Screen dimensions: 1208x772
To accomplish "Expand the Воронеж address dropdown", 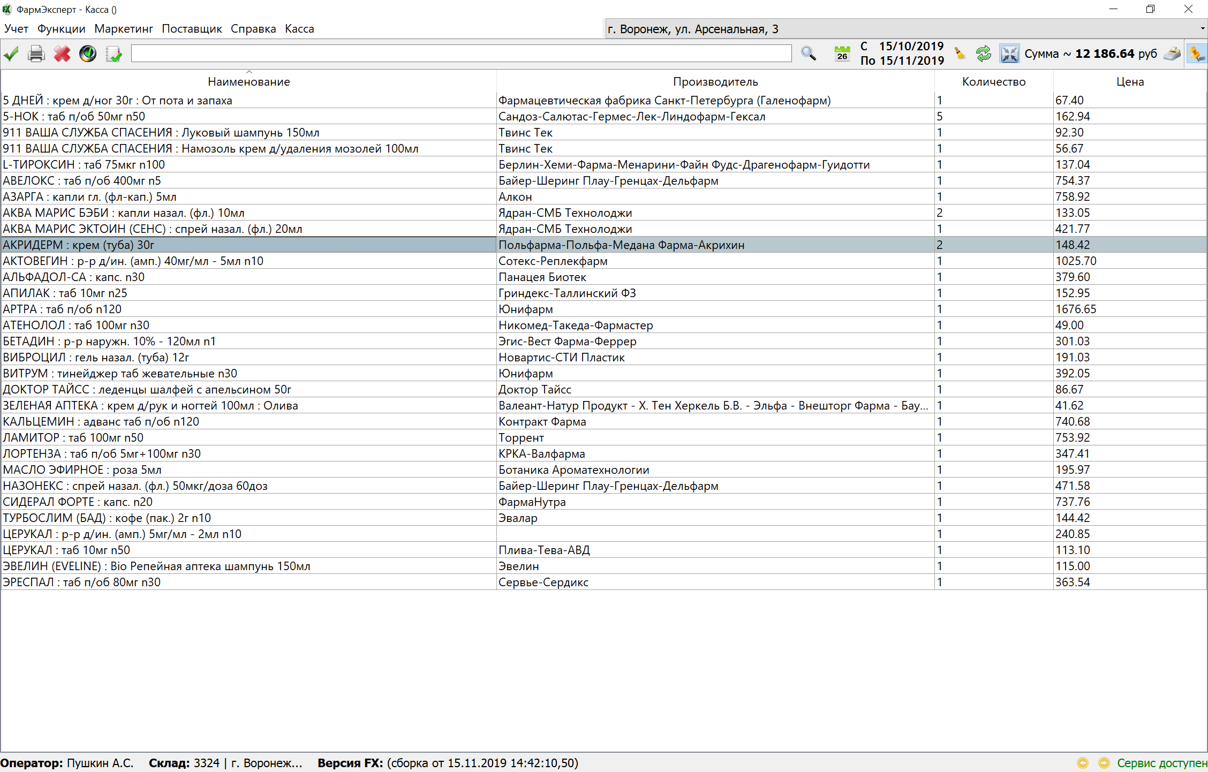I will pyautogui.click(x=1202, y=29).
